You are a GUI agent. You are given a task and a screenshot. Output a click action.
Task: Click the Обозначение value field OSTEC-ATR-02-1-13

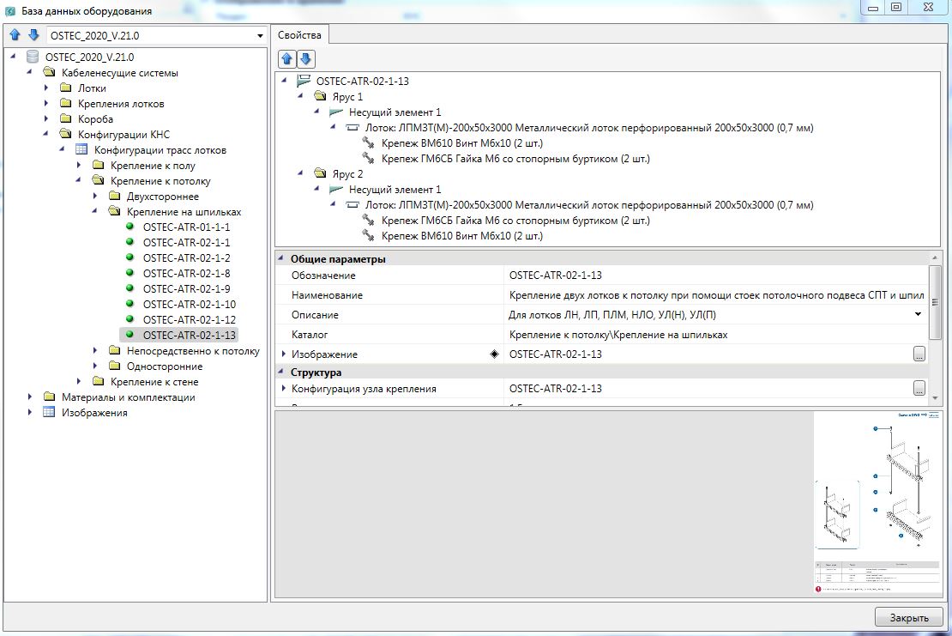coord(716,276)
